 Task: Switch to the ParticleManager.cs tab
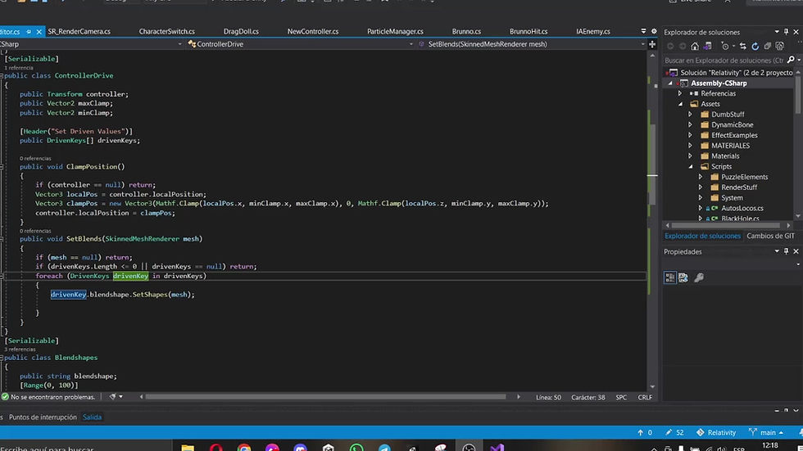click(395, 32)
